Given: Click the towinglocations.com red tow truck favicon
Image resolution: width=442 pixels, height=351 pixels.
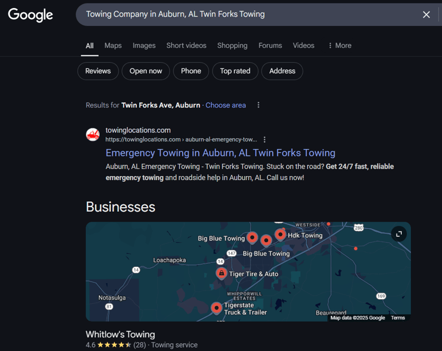Looking at the screenshot, I should pos(93,135).
